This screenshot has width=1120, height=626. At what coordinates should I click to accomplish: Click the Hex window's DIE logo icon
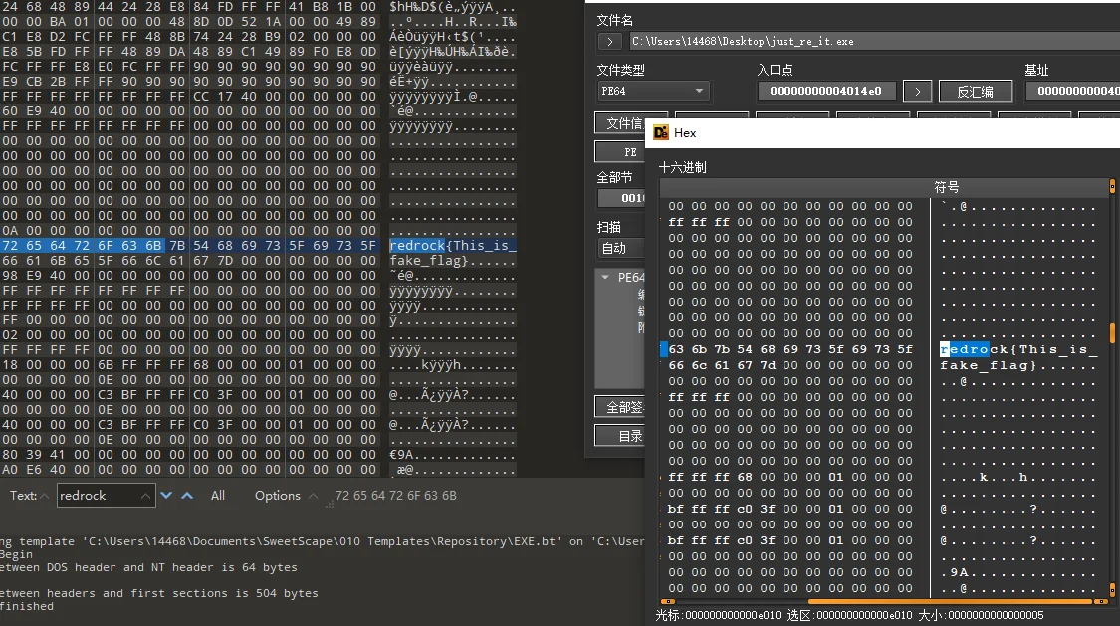660,132
